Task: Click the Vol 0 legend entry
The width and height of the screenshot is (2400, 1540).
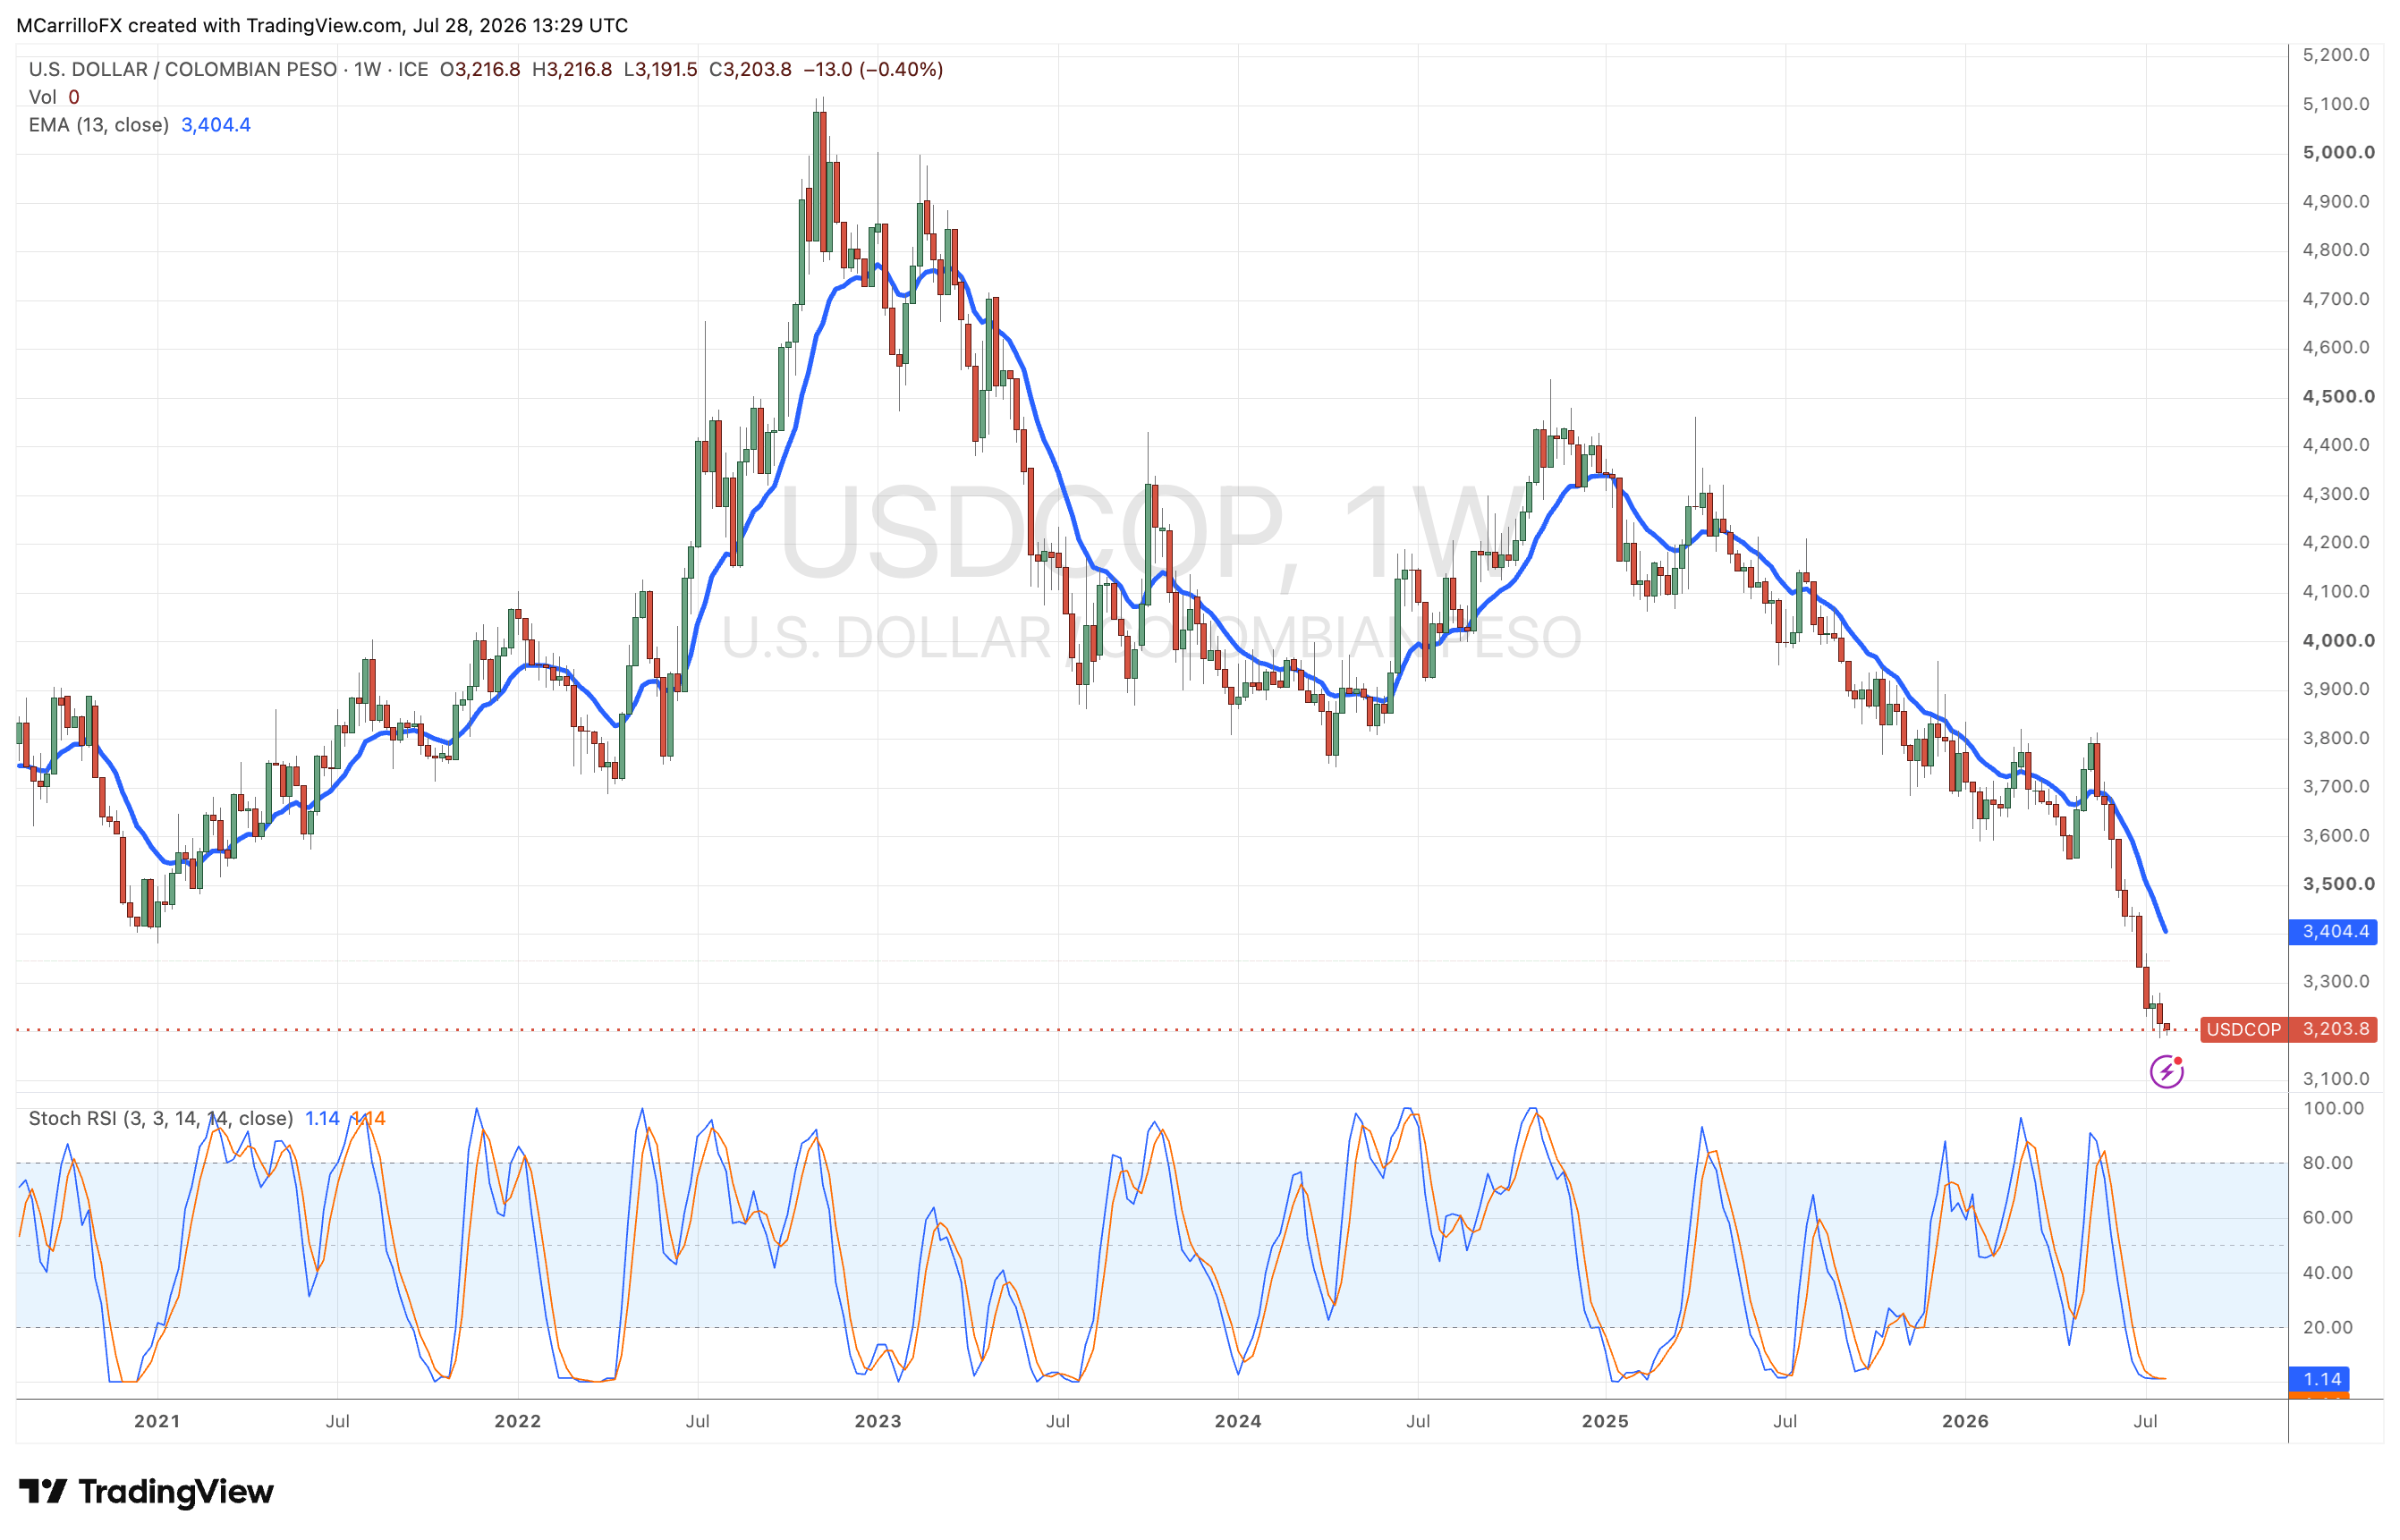Action: point(54,97)
